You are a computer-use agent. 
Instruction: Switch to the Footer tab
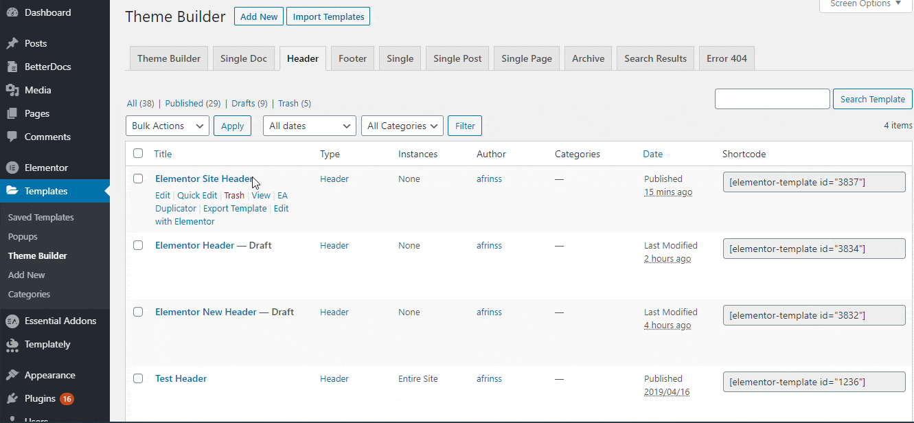(353, 58)
